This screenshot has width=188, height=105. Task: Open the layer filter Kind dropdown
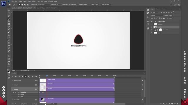[x=155, y=12]
